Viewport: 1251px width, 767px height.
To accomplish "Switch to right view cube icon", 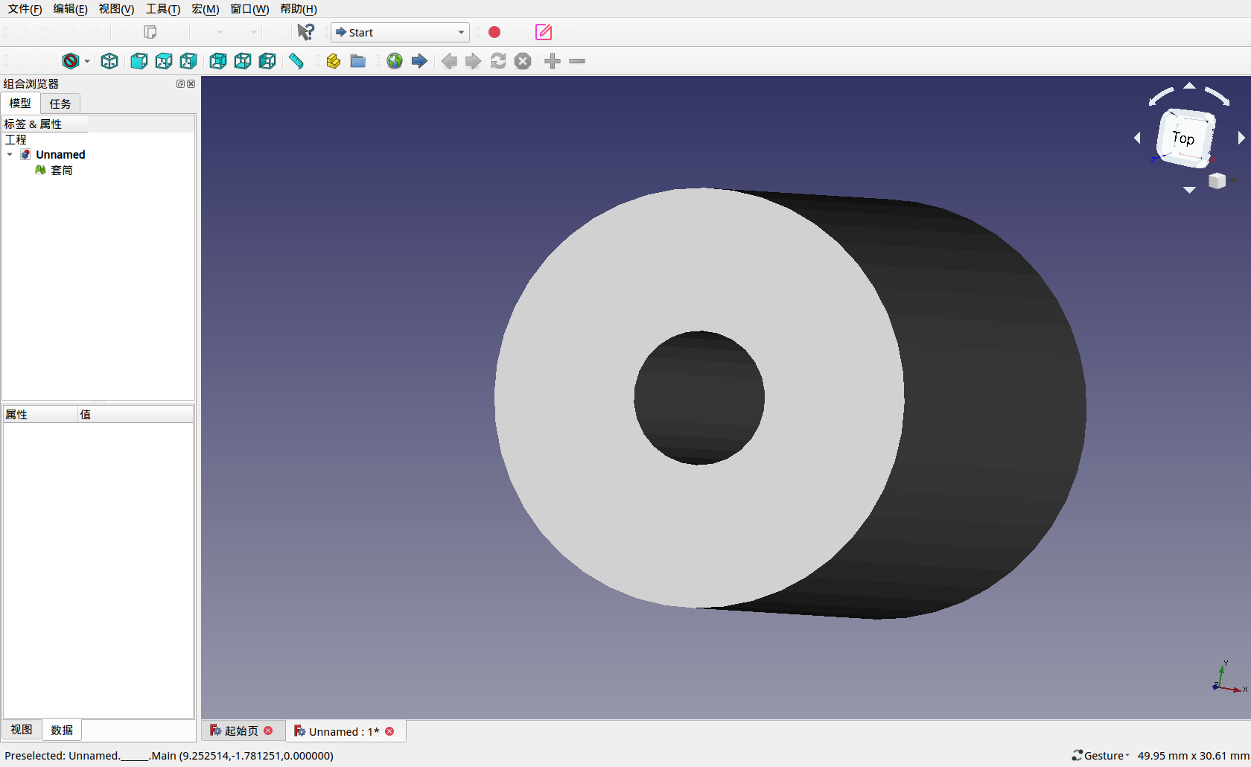I will pos(188,61).
